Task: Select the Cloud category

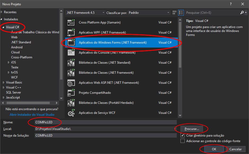Action: [15, 52]
